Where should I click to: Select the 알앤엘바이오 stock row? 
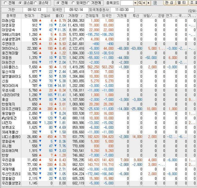pyautogui.click(x=99, y=76)
